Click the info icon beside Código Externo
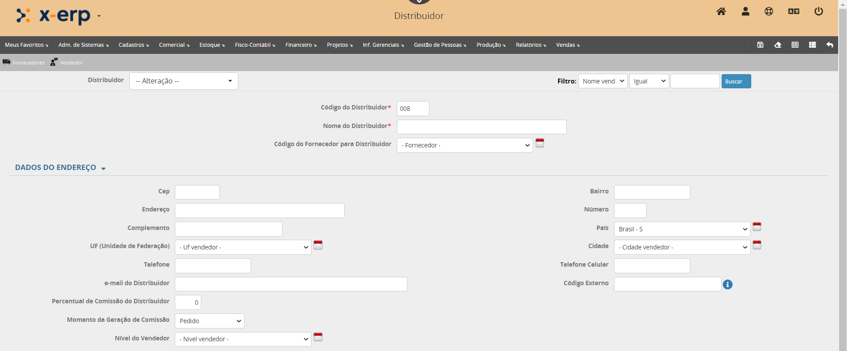Image resolution: width=847 pixels, height=351 pixels. tap(727, 285)
